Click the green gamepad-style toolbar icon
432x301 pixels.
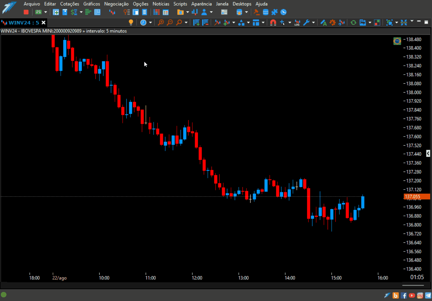click(x=38, y=12)
